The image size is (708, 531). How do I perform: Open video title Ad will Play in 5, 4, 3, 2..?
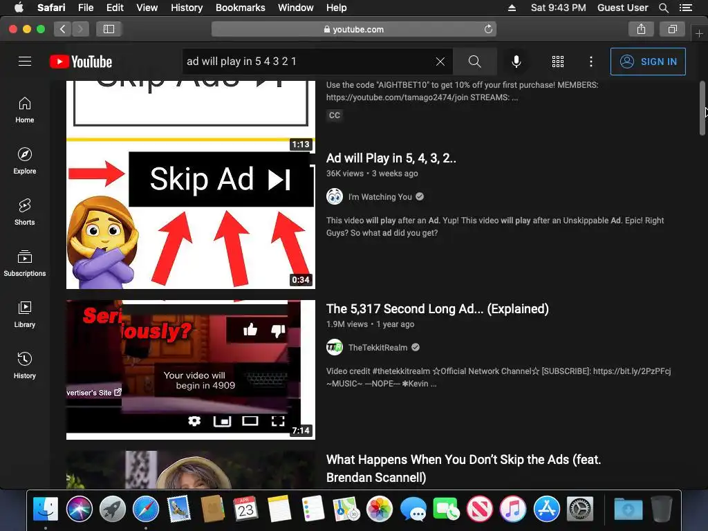tap(391, 158)
